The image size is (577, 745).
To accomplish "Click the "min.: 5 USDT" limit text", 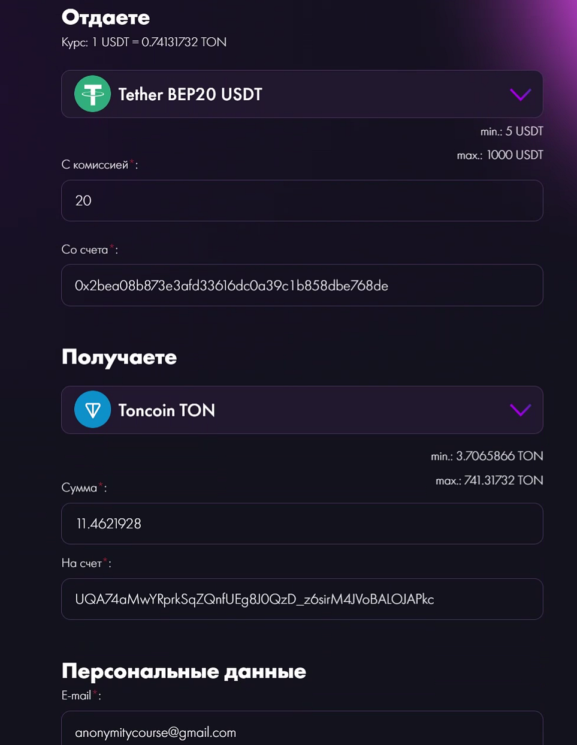I will pyautogui.click(x=512, y=131).
